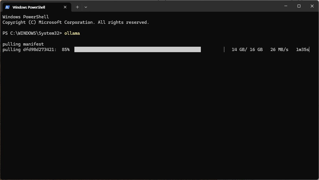Click the '85%' progress value

66,50
